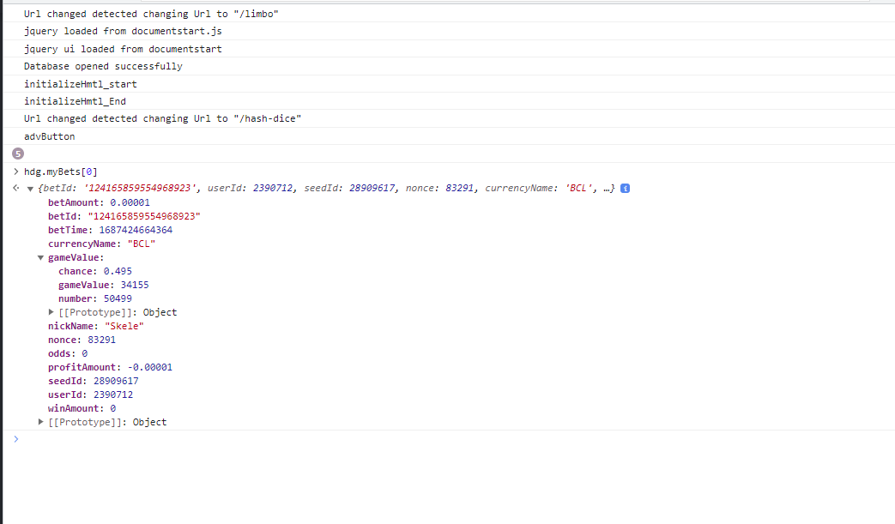The image size is (895, 524).
Task: Click the "advButton" log message
Action: coord(49,136)
